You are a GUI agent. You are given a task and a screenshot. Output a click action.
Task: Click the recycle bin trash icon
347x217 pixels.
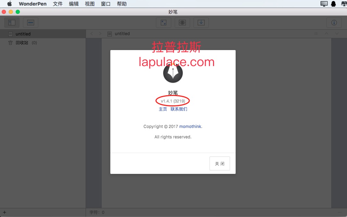10,43
